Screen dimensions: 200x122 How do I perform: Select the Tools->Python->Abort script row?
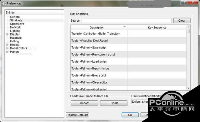click(x=129, y=88)
